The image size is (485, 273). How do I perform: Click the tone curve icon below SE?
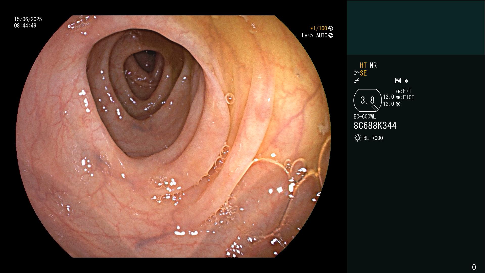tap(357, 81)
